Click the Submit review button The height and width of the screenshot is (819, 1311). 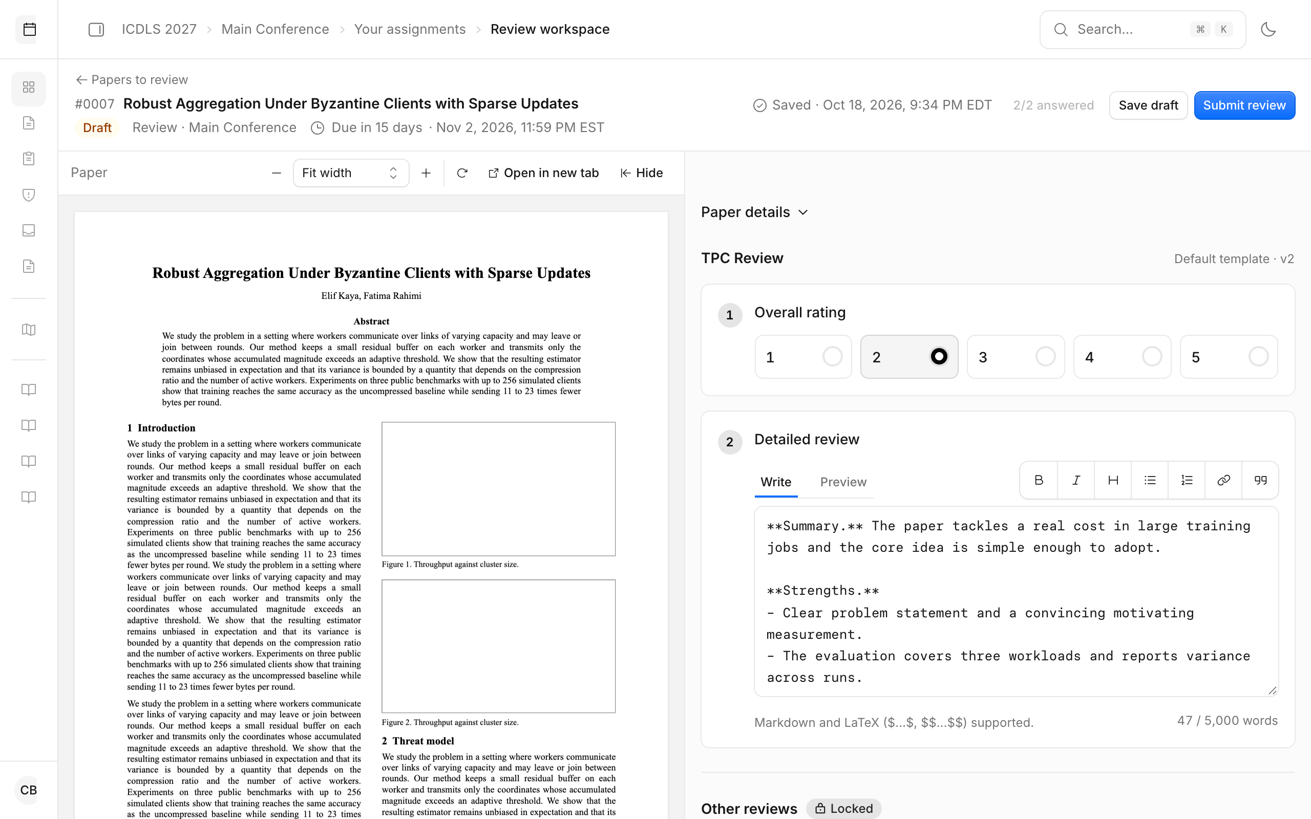click(x=1244, y=105)
